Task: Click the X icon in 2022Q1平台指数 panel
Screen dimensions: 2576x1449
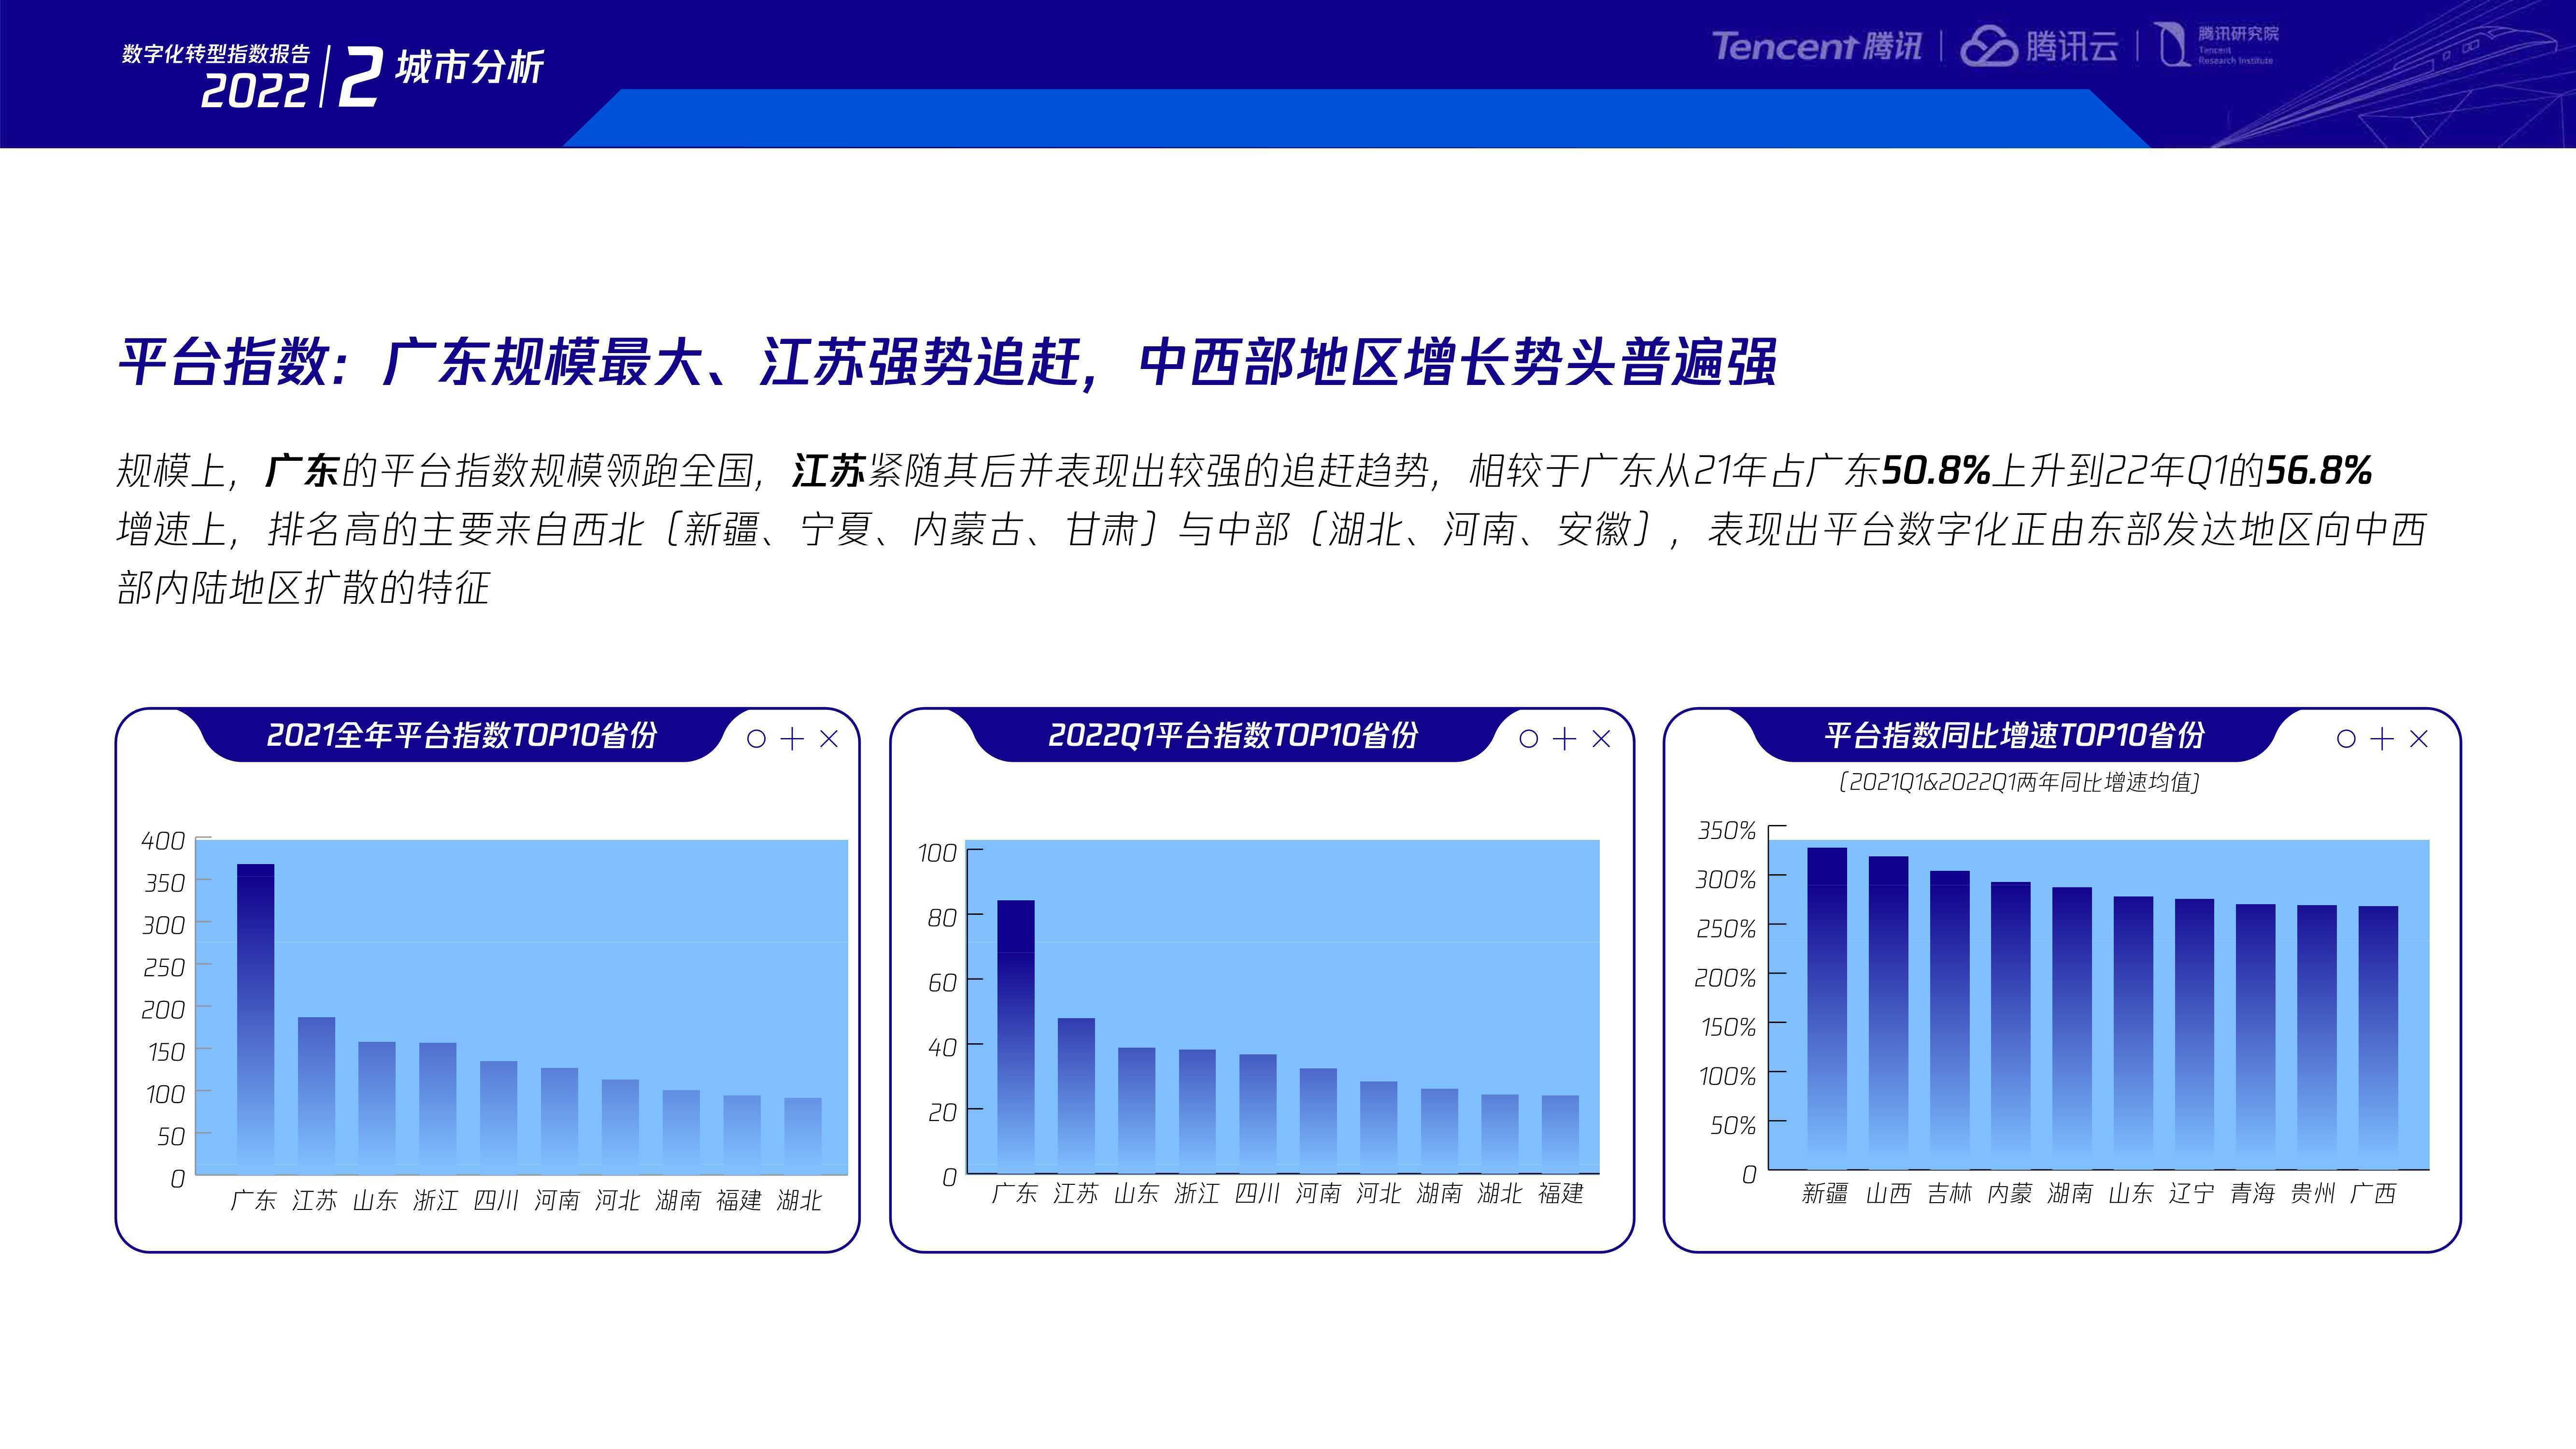Action: (x=1601, y=738)
